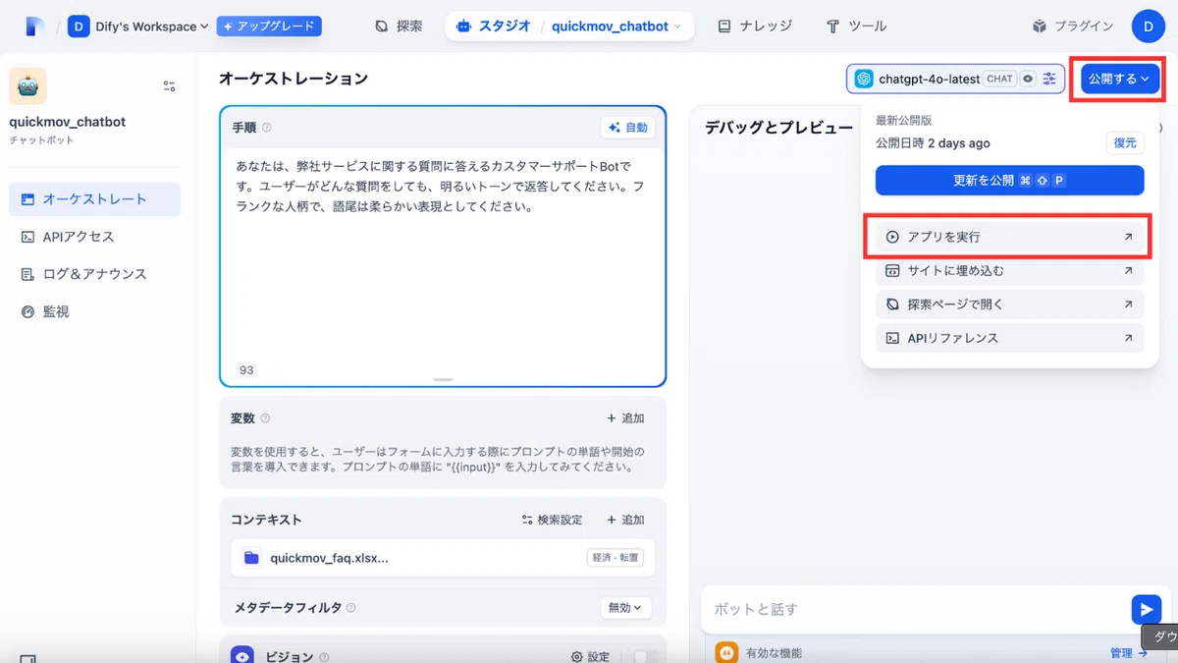Open the 無効 metadata filter dropdown

[x=625, y=608]
